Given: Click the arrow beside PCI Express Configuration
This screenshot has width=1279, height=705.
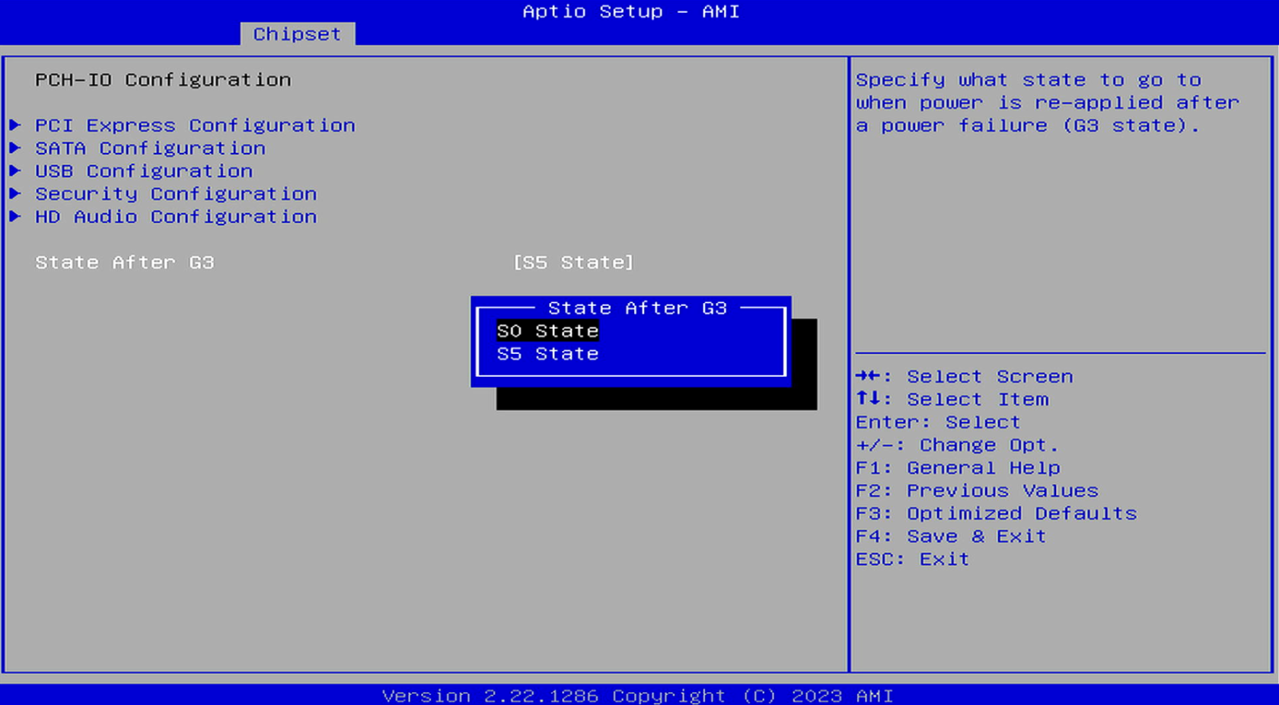Looking at the screenshot, I should pyautogui.click(x=15, y=126).
